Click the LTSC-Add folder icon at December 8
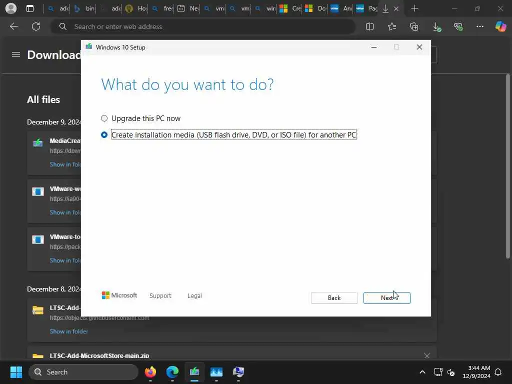The image size is (512, 384). pyautogui.click(x=38, y=310)
